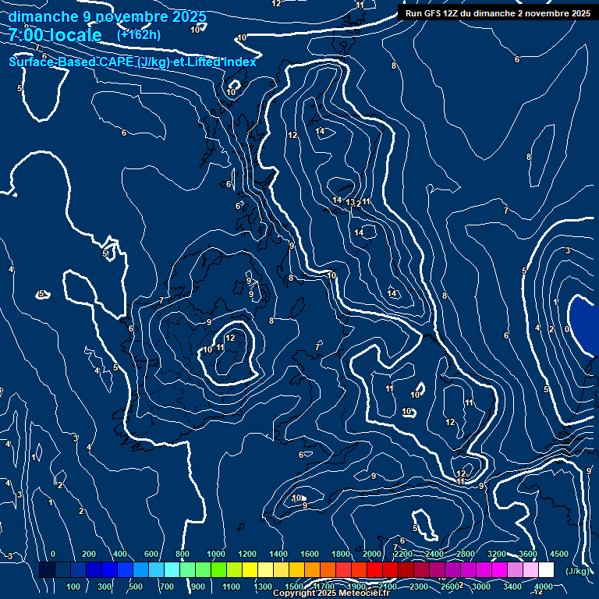This screenshot has height=599, width=599.
Task: Click the '4500' legend scale label
Action: point(559,554)
